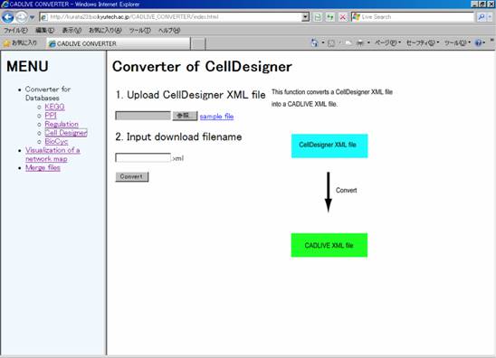Click the '2. Input download filename' text

(178, 137)
